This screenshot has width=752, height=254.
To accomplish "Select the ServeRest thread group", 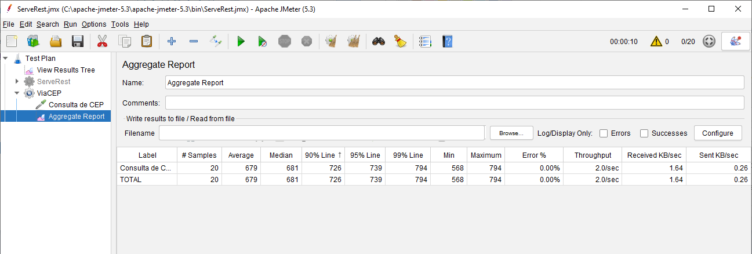I will click(53, 81).
